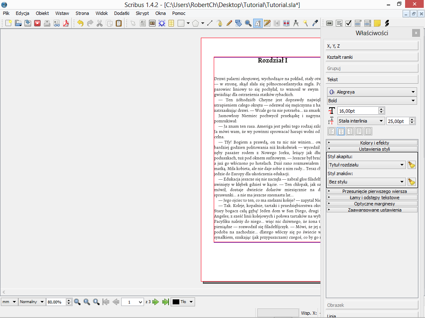425x318 pixels.
Task: Click the Undo arrow icon
Action: click(80, 23)
